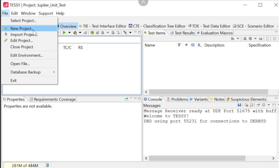Screen dimensions: 279x168
Task: Minimize the Properties panel
Action: [135, 98]
